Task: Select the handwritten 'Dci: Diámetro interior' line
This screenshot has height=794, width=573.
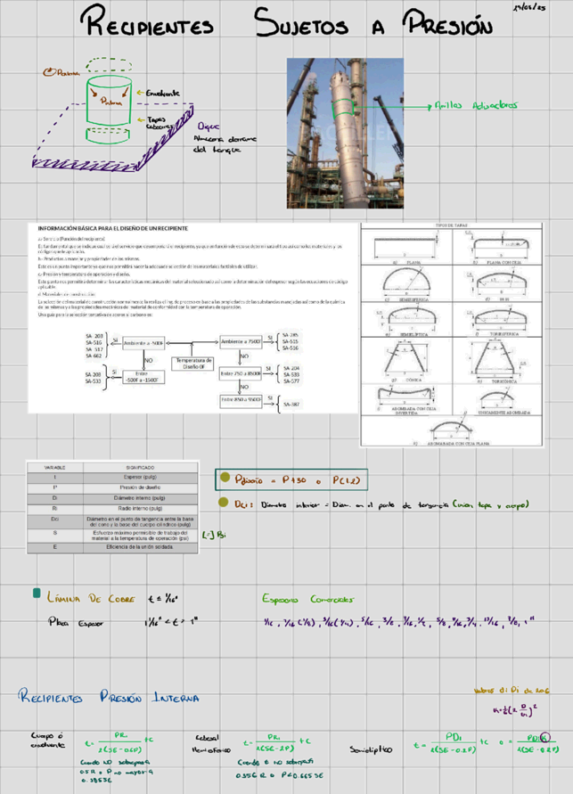Action: coord(381,503)
